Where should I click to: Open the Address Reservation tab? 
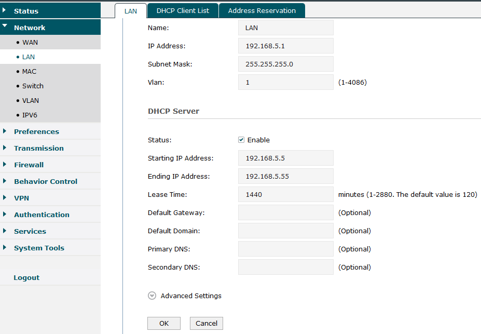point(262,10)
